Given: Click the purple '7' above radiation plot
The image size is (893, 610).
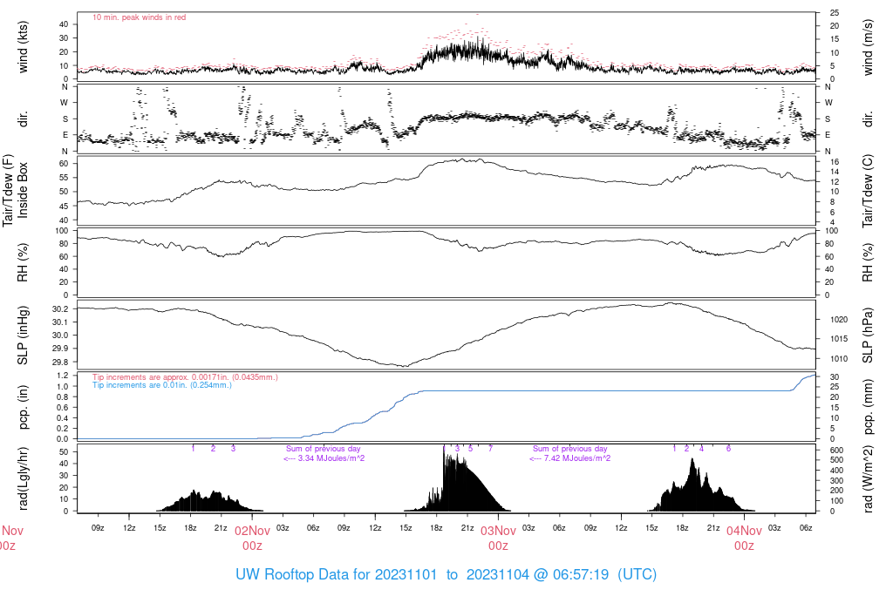Looking at the screenshot, I should coord(490,449).
